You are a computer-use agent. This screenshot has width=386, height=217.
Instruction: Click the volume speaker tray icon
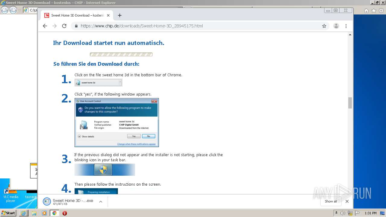pos(343,213)
